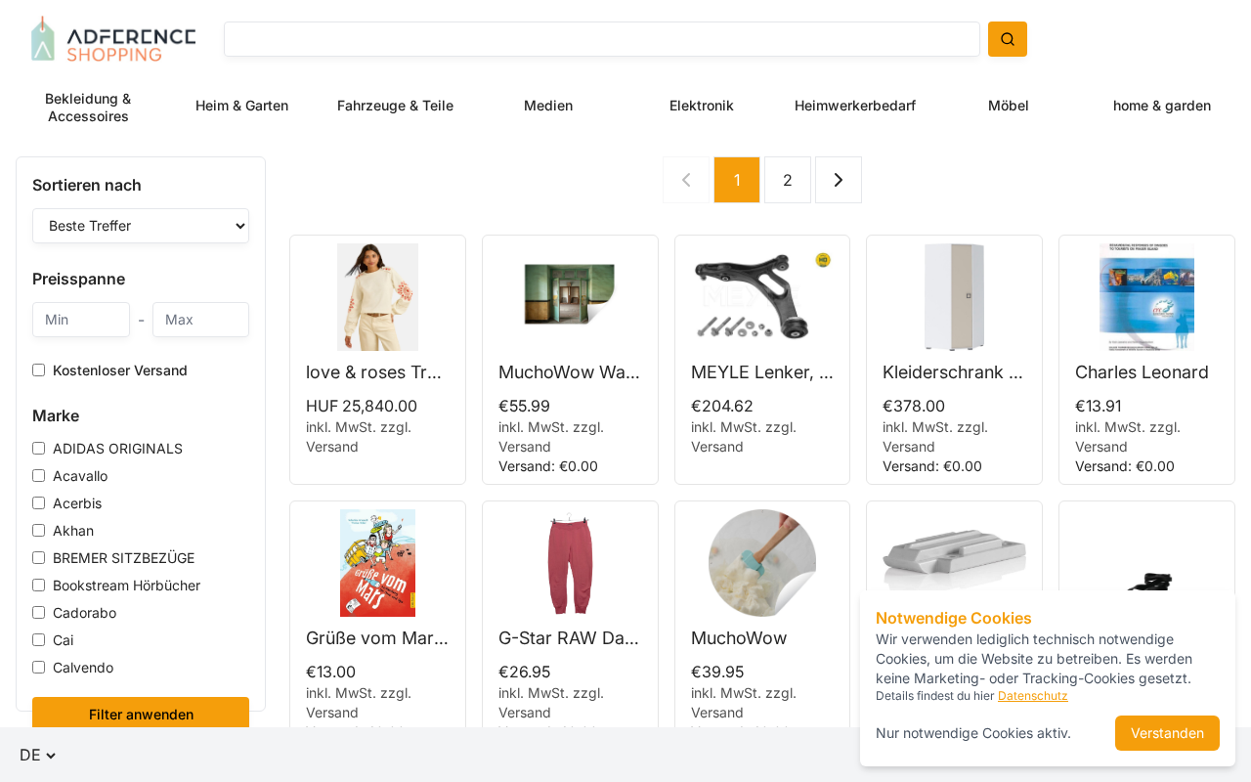The height and width of the screenshot is (782, 1251).
Task: Open the Grüße vom Mars book cover
Action: (377, 563)
